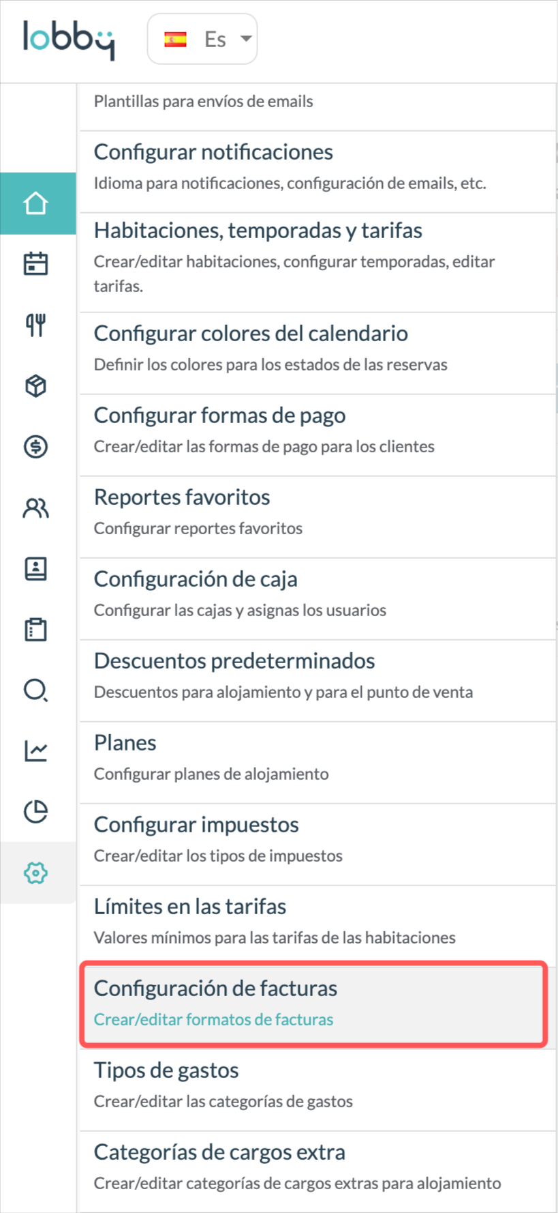Select the dollar coin finance icon
Image resolution: width=558 pixels, height=1213 pixels.
pyautogui.click(x=36, y=447)
